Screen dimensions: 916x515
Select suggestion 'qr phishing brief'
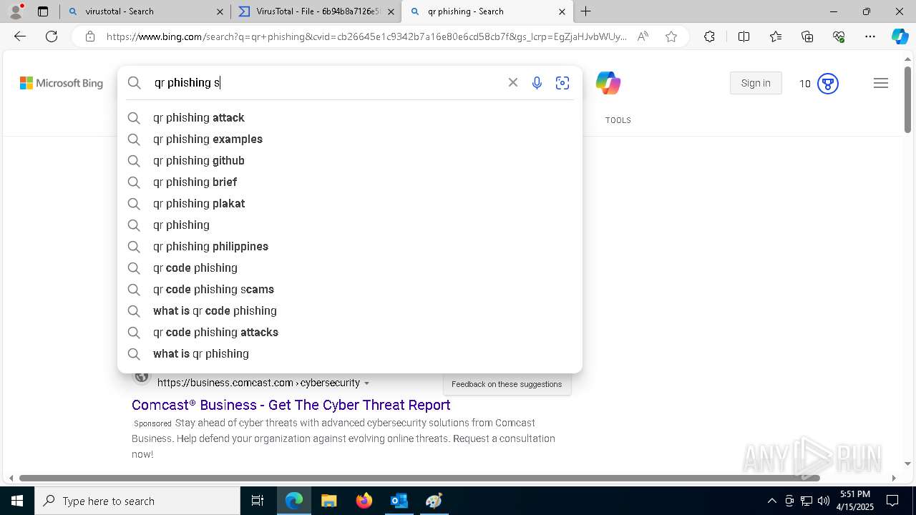pyautogui.click(x=349, y=182)
